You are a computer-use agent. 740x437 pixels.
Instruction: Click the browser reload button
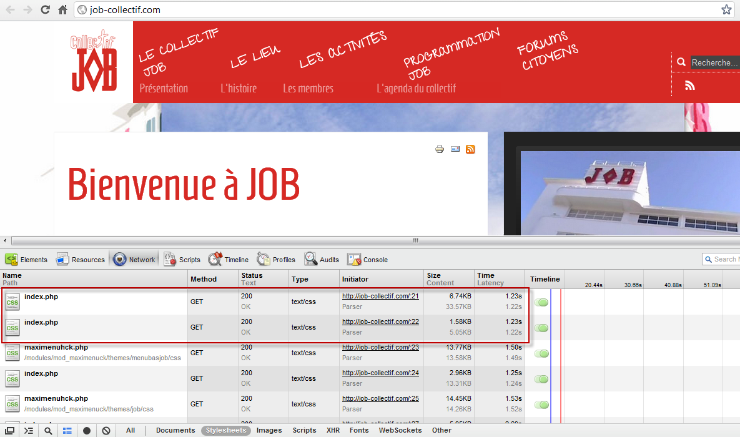tap(45, 10)
